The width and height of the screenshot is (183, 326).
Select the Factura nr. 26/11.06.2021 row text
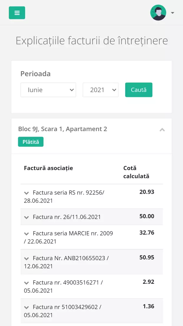pos(67,217)
